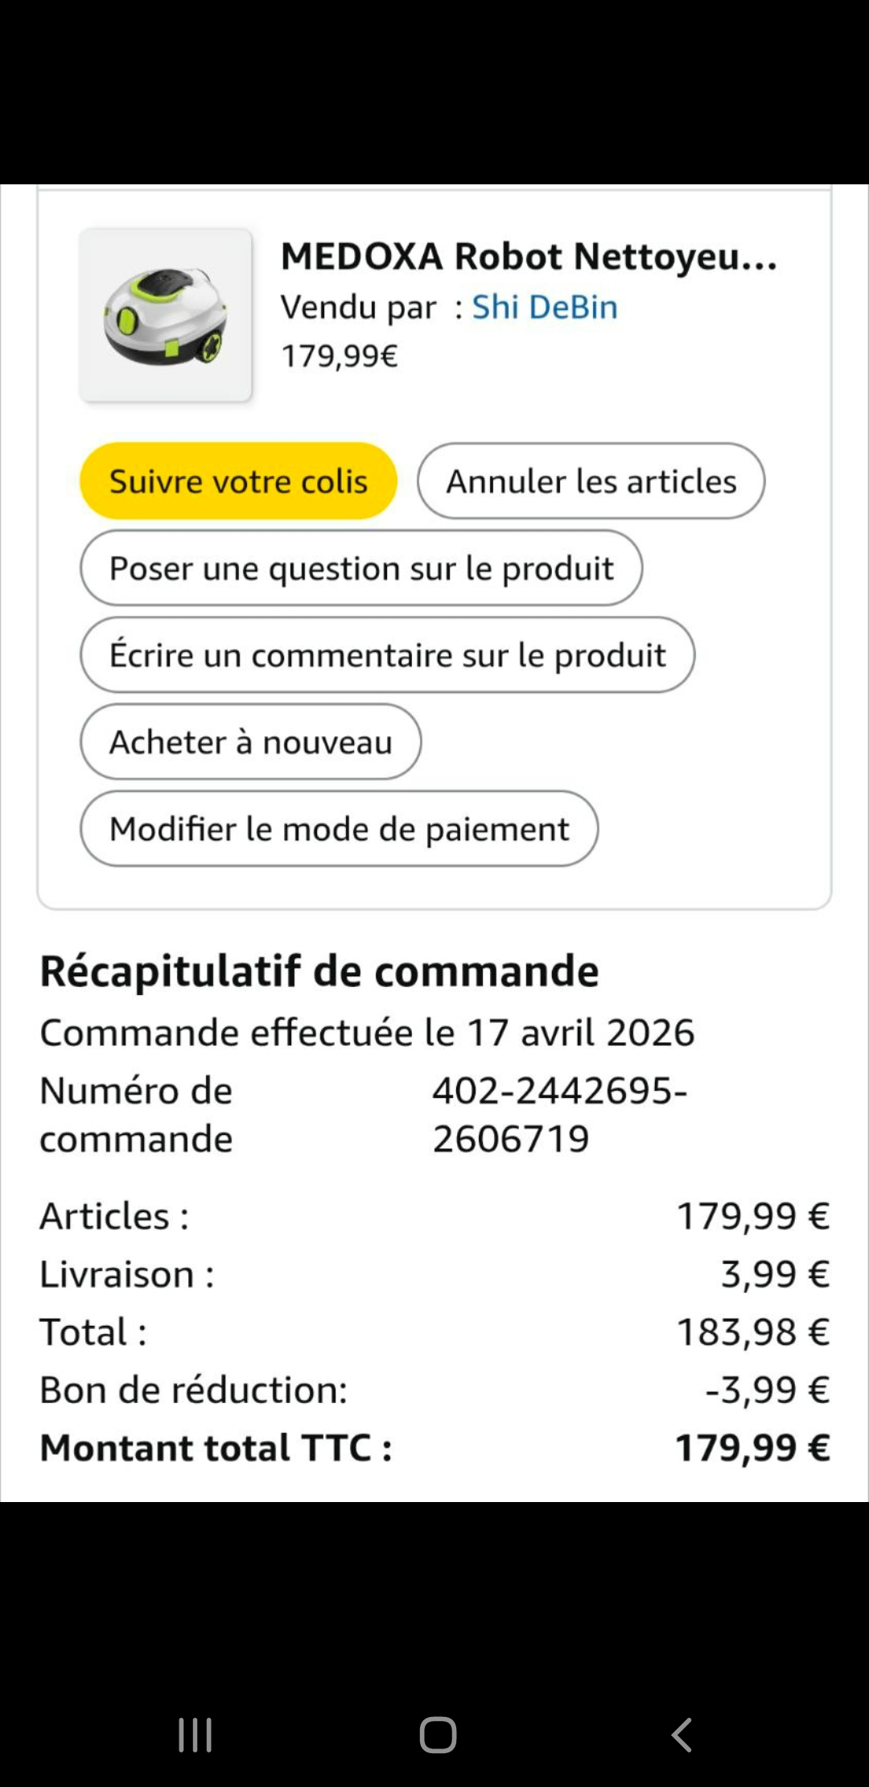Tap the Android recent apps icon
Image resolution: width=869 pixels, height=1787 pixels.
click(x=195, y=1735)
